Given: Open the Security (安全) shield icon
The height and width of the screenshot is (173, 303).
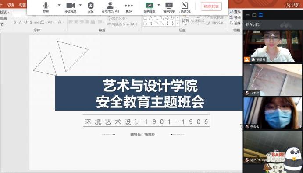Looking at the screenshot, I should (x=91, y=7).
